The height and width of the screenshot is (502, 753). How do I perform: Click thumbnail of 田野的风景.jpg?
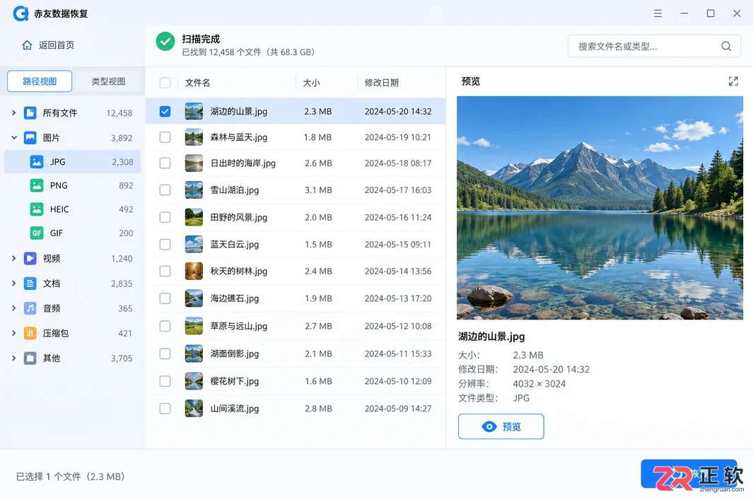coord(194,218)
